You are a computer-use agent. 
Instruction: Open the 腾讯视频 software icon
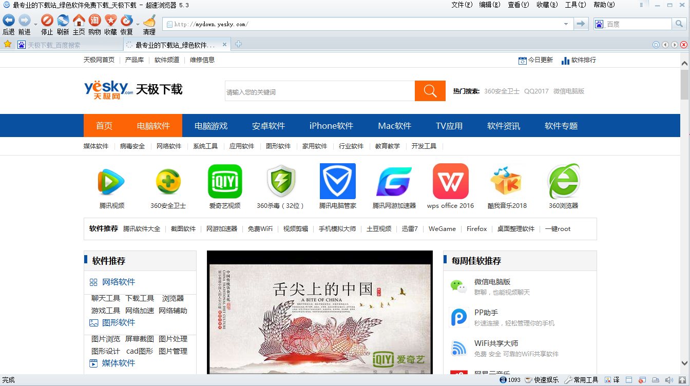pos(112,181)
